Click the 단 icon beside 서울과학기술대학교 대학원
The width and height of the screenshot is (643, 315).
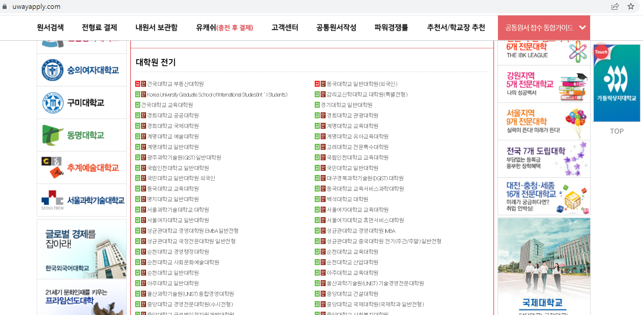click(143, 210)
